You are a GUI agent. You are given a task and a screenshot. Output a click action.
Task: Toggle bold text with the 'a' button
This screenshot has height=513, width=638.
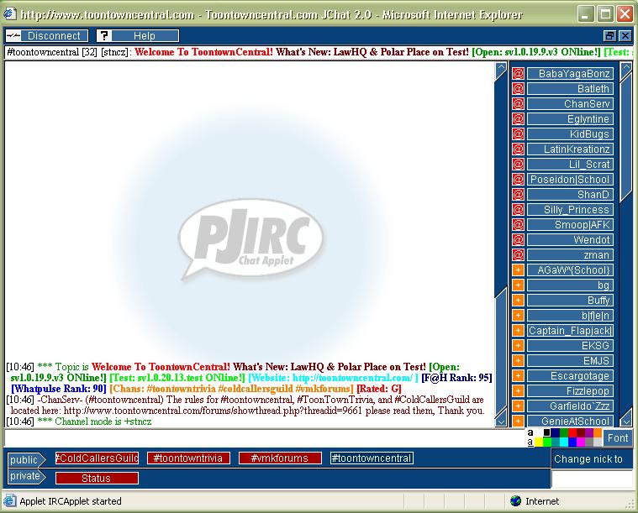(530, 432)
